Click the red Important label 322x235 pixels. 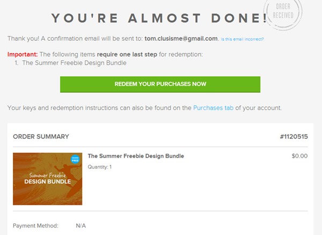[x=22, y=55]
